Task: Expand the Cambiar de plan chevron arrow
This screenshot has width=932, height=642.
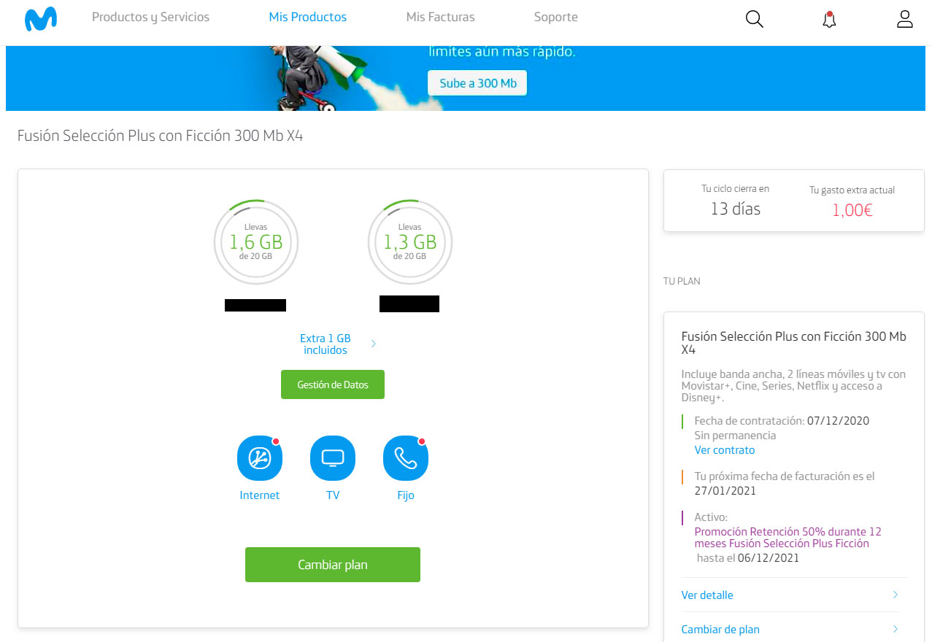Action: click(x=896, y=629)
